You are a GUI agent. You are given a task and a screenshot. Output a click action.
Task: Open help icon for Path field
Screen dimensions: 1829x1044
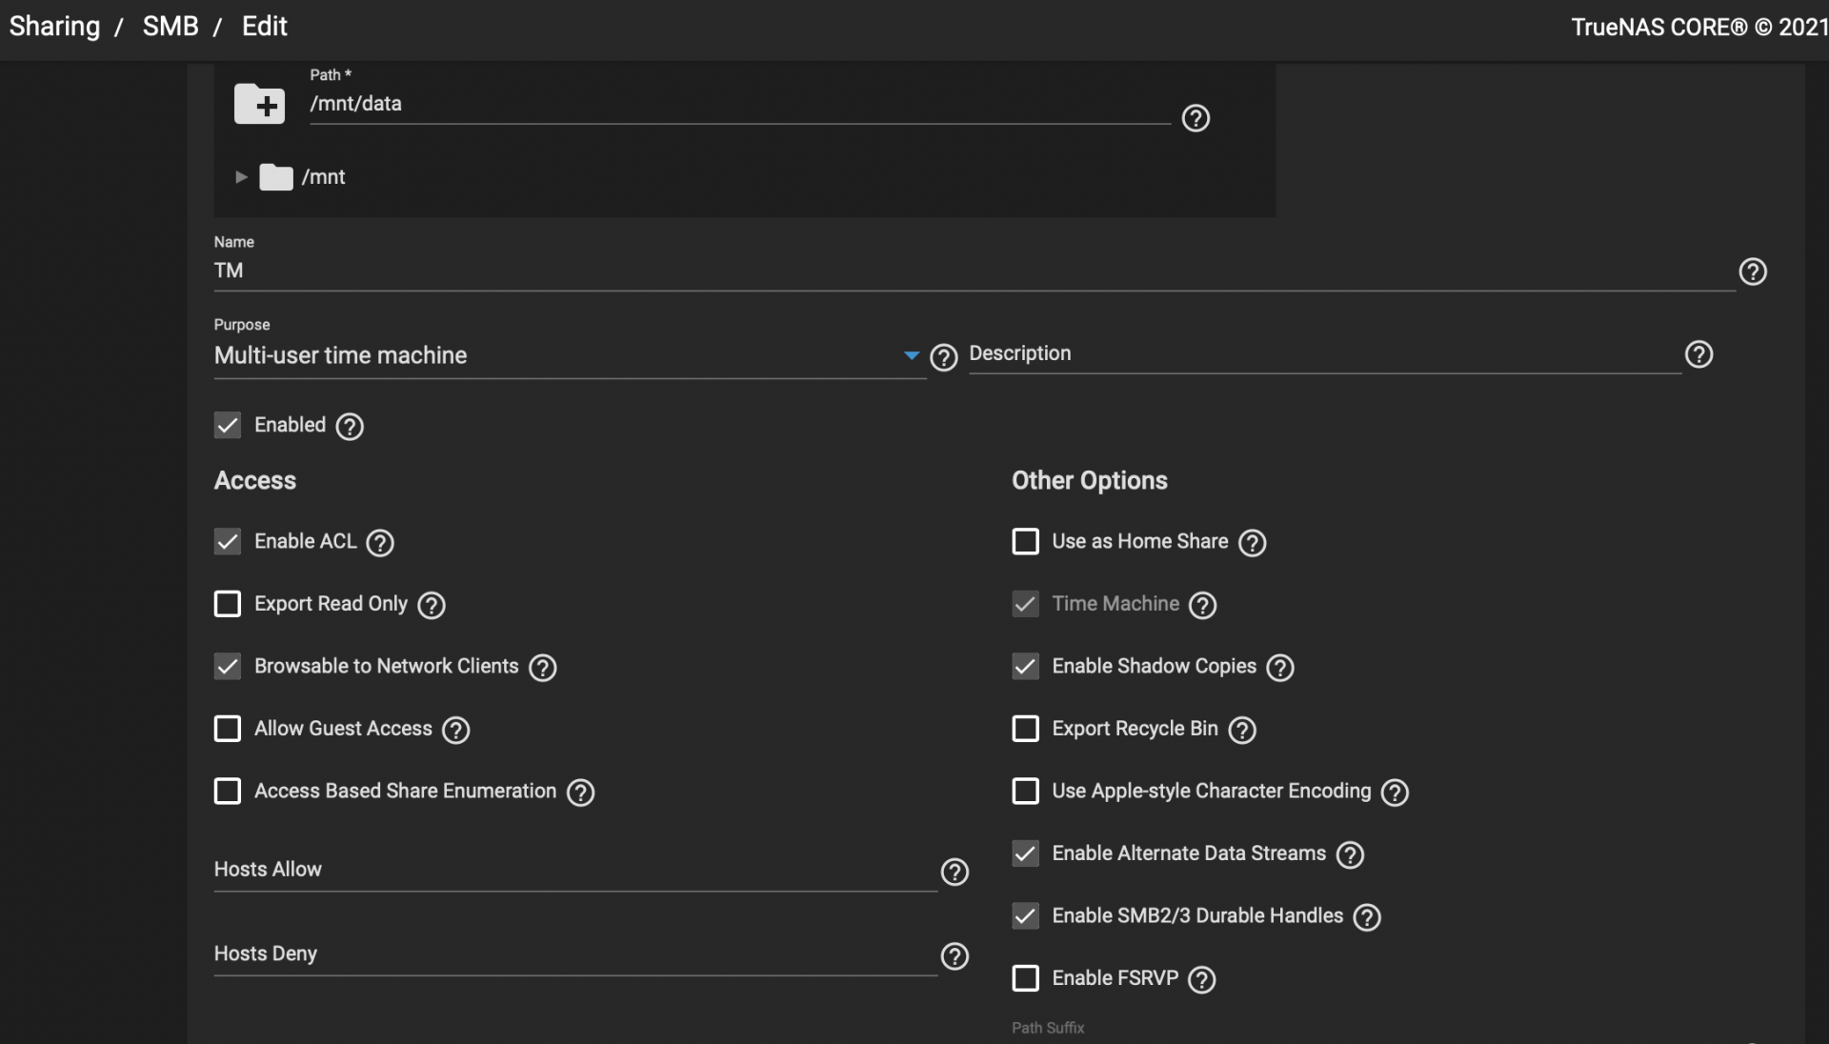pos(1196,118)
